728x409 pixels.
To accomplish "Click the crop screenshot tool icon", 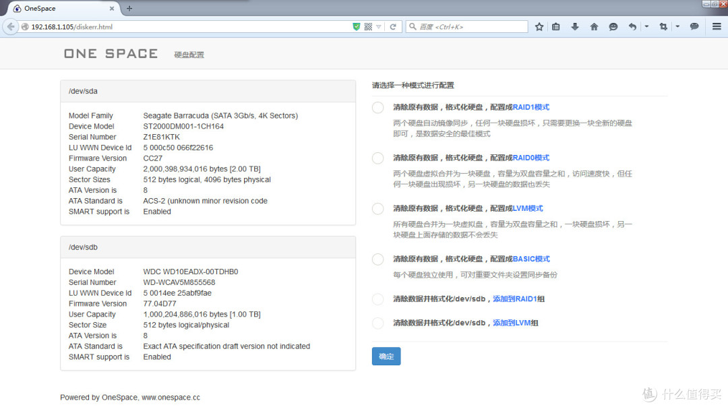I will click(663, 27).
